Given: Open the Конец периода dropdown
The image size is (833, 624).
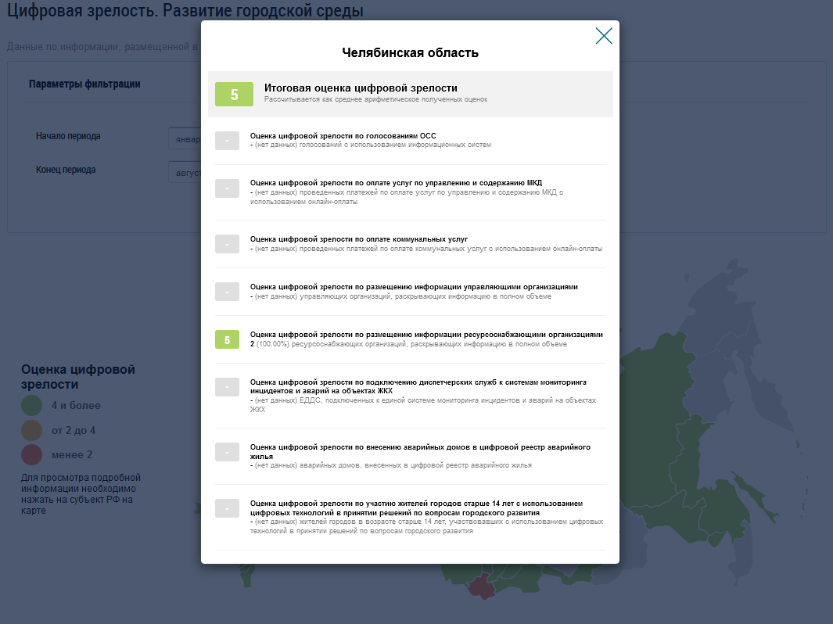Looking at the screenshot, I should [x=185, y=171].
